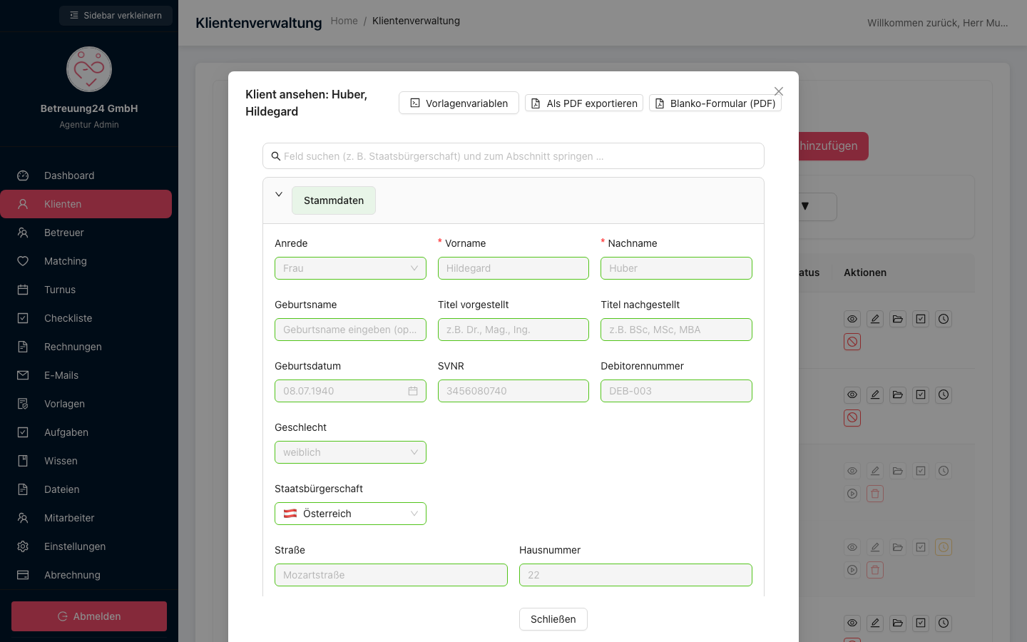Click Sidebar verkleinern button
Viewport: 1027px width, 642px height.
pos(116,16)
